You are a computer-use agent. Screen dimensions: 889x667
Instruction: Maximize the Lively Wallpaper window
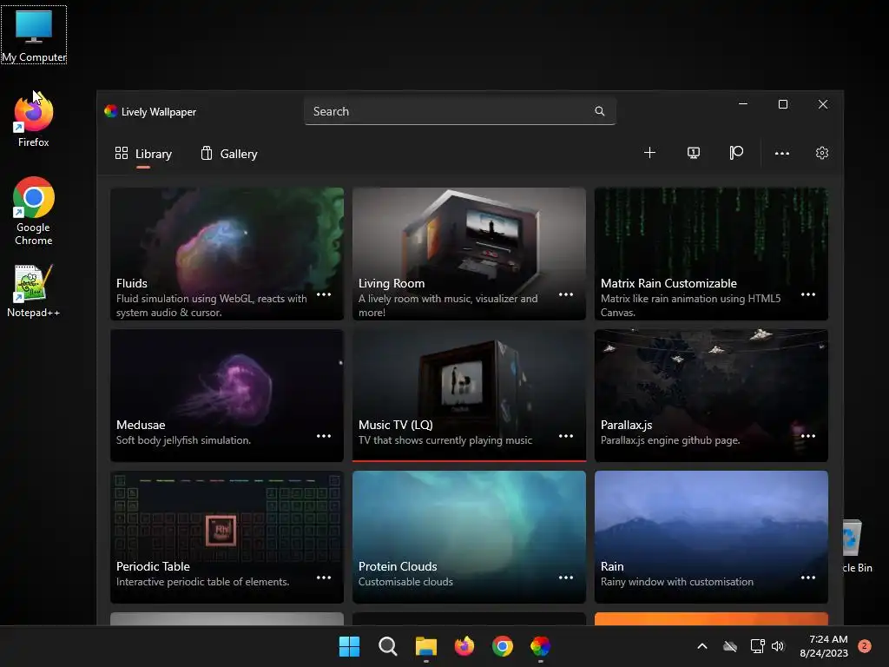pyautogui.click(x=783, y=104)
